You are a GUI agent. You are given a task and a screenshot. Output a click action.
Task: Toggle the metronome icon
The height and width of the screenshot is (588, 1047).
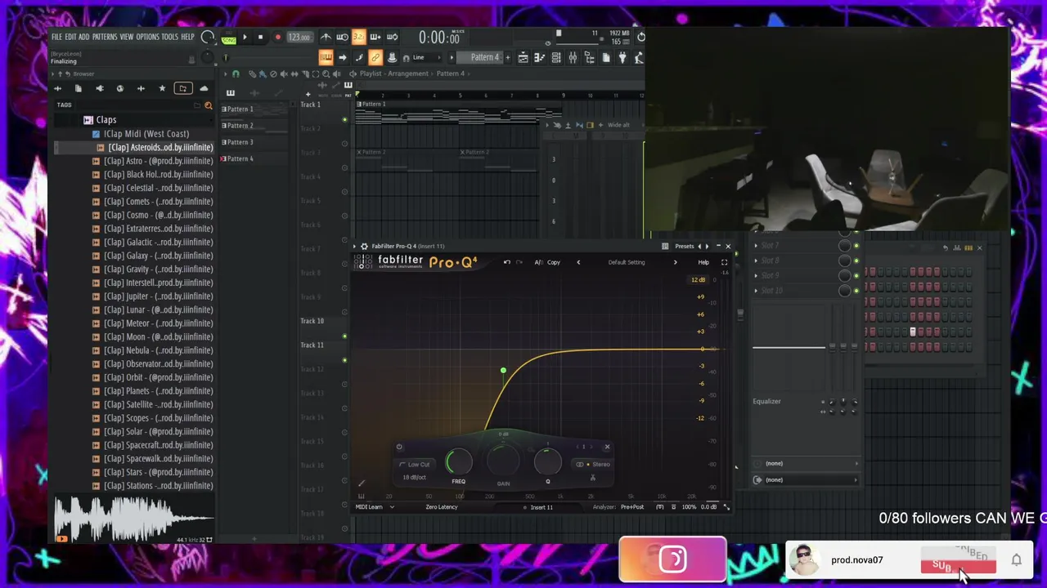point(326,38)
